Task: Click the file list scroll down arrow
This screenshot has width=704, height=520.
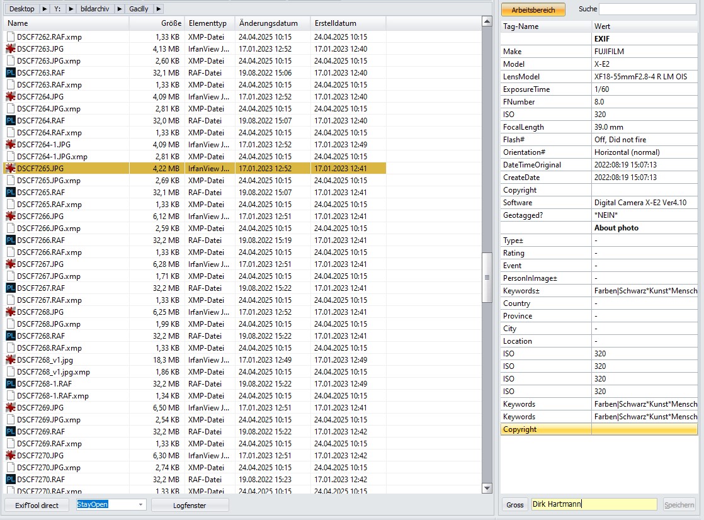Action: 487,488
